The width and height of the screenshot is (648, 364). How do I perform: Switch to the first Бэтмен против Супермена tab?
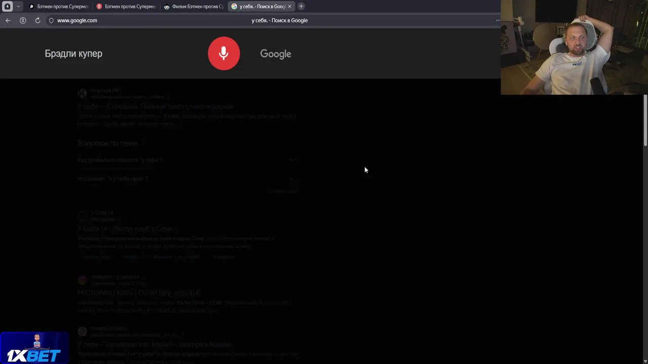click(59, 7)
